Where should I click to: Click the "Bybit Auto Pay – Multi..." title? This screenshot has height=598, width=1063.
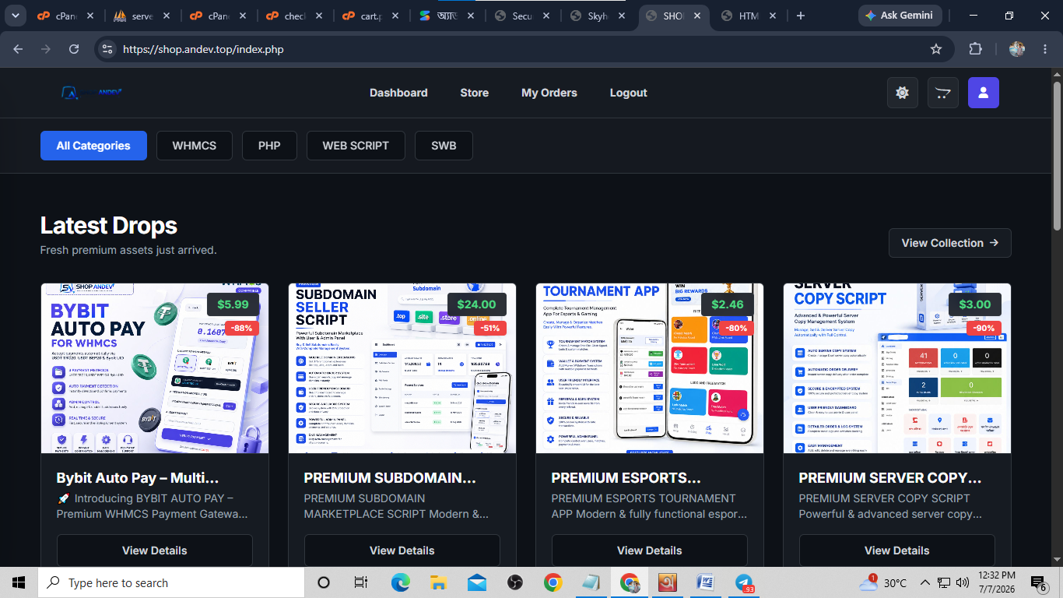point(138,478)
